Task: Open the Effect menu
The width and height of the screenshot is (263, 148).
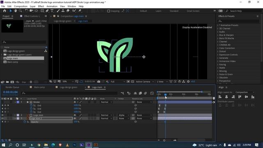Action: point(41,7)
